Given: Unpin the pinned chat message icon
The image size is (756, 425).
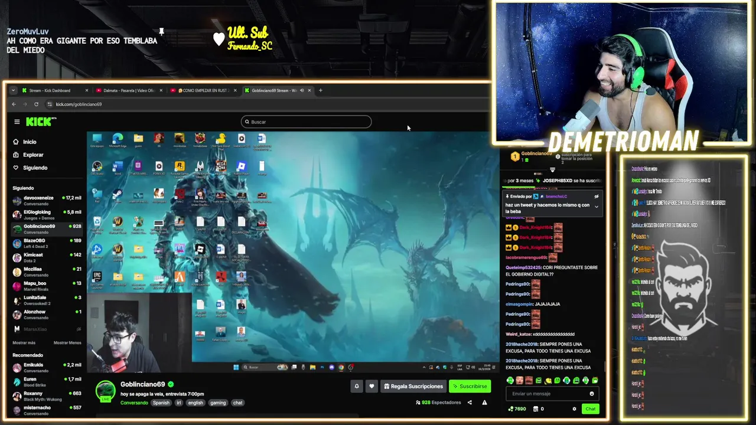Looking at the screenshot, I should point(596,197).
